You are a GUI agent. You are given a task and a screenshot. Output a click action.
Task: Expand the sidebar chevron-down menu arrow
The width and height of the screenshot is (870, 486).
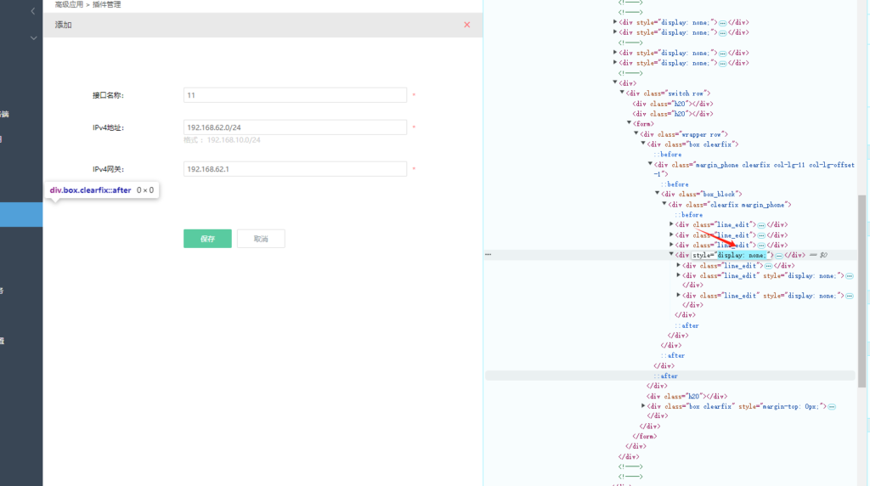click(x=33, y=38)
